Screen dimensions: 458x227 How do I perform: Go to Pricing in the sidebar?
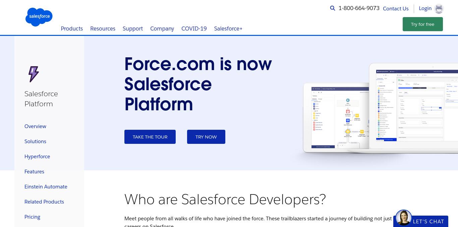tap(32, 217)
